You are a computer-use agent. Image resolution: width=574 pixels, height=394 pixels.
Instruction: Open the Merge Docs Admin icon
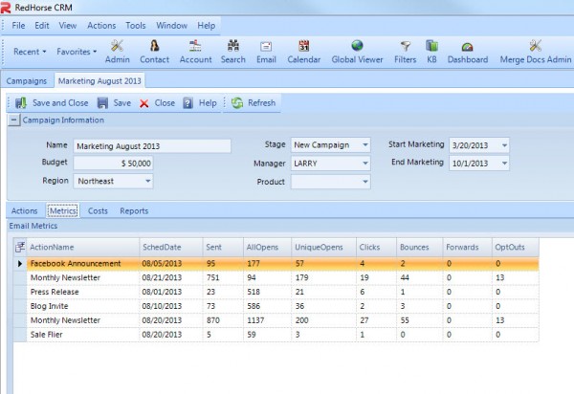(x=536, y=46)
